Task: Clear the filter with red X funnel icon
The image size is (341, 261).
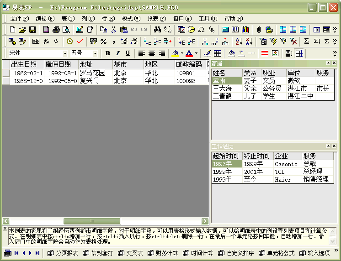Action: coord(293,41)
